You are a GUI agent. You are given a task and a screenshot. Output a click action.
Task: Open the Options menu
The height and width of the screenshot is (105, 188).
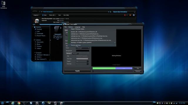[x=70, y=27]
